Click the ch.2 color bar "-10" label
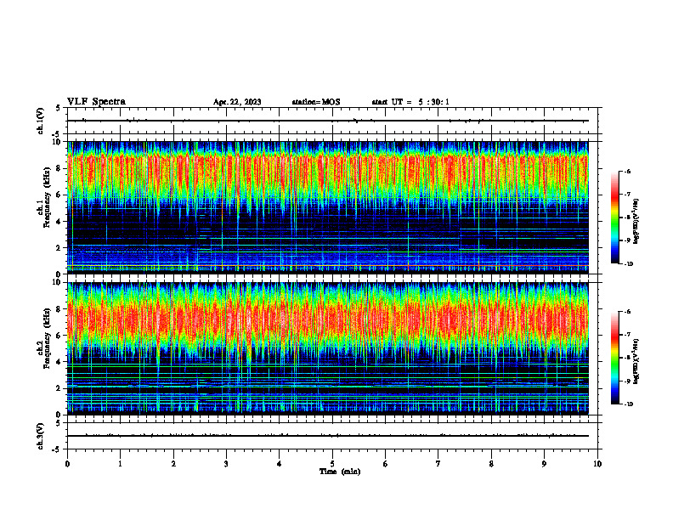This screenshot has width=673, height=520. pos(628,404)
